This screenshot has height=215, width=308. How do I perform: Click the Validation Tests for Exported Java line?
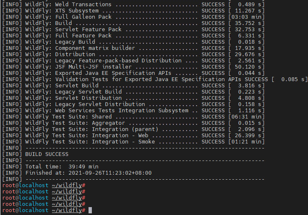click(x=155, y=79)
